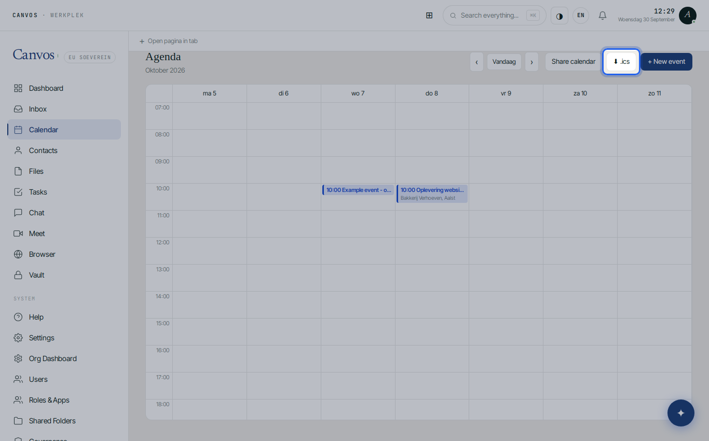This screenshot has width=709, height=441.
Task: Open Chat in the sidebar
Action: click(64, 213)
